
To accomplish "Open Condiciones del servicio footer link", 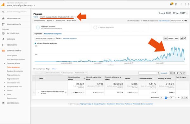I will (x=115, y=104).
